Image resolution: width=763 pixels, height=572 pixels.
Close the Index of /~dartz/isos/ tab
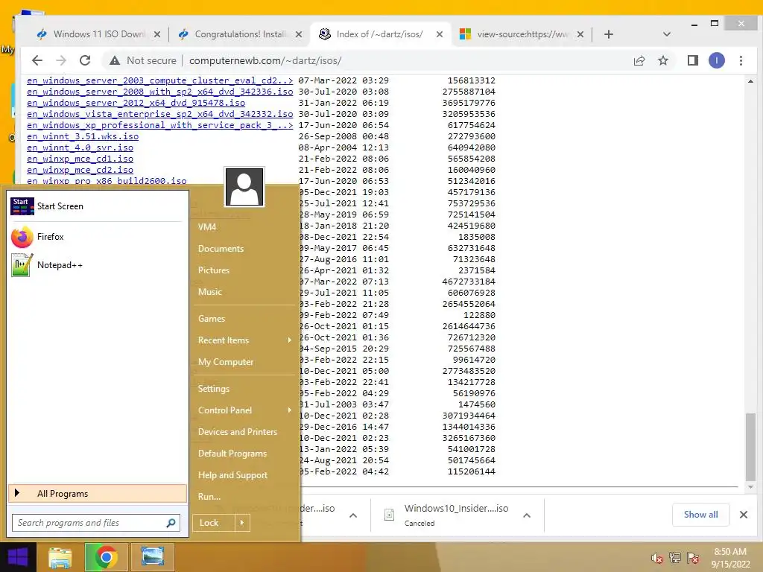point(439,34)
